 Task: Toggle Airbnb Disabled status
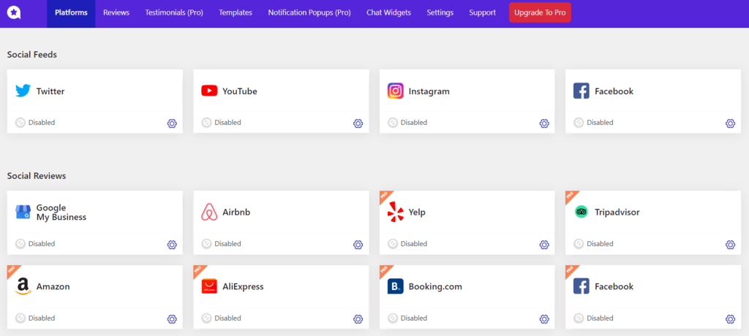coord(207,244)
